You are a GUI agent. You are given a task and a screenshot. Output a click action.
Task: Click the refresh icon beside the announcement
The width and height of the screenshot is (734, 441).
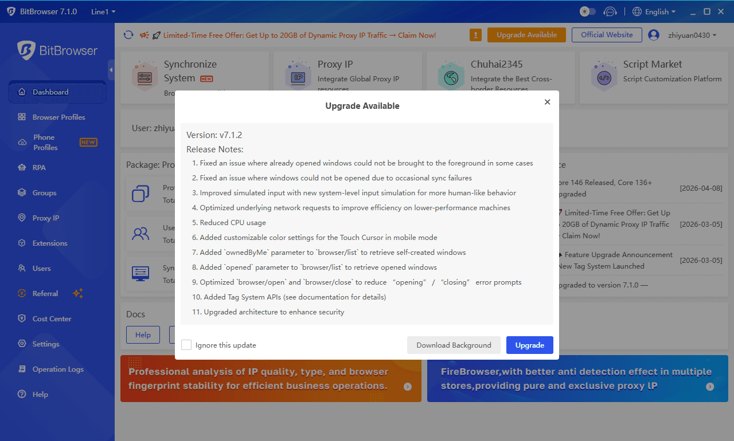[128, 35]
